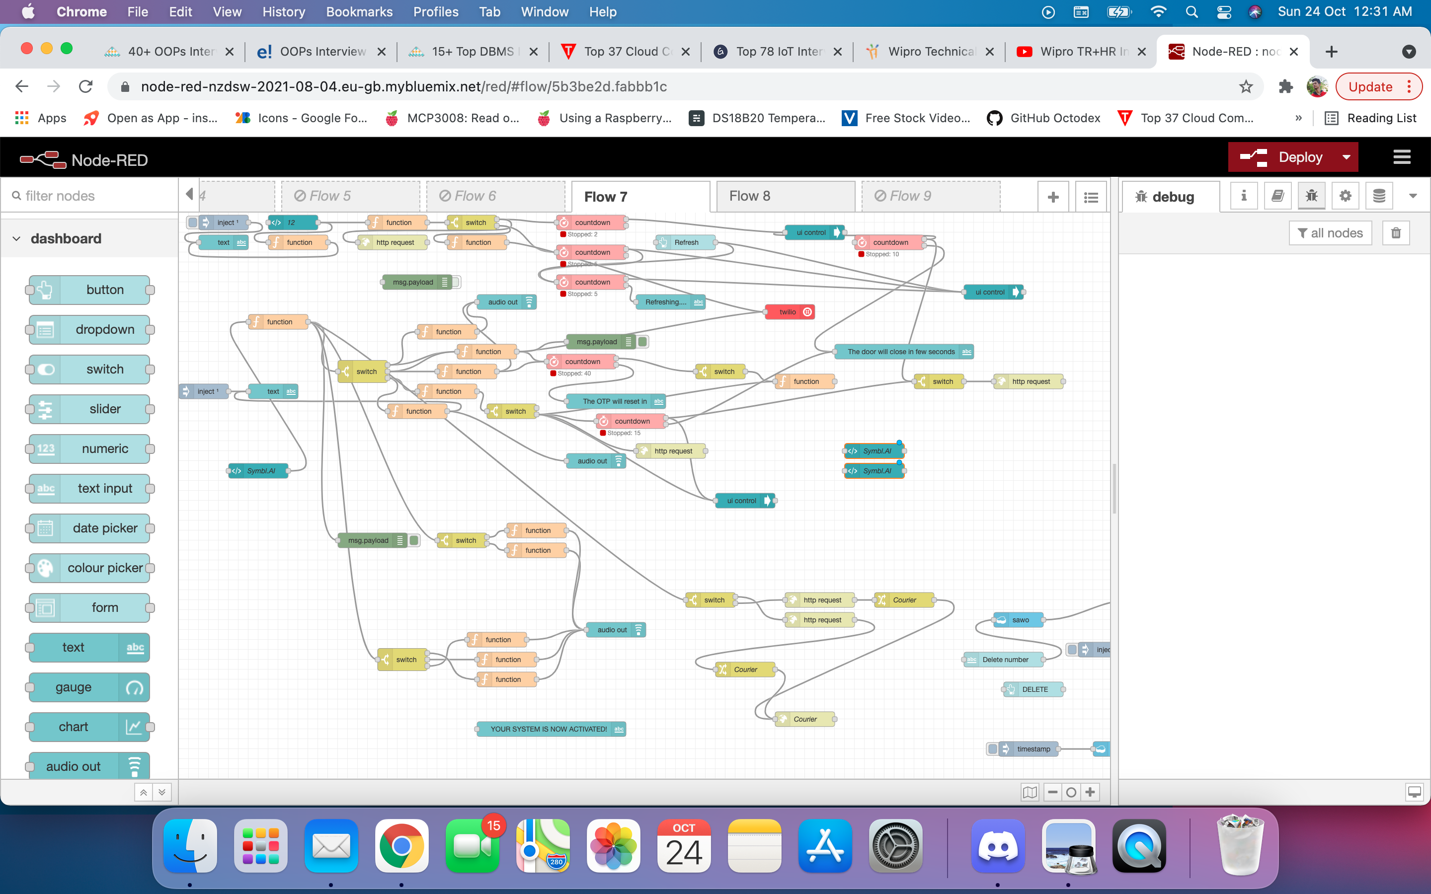1431x894 pixels.
Task: Click the all nodes filter button
Action: coord(1330,233)
